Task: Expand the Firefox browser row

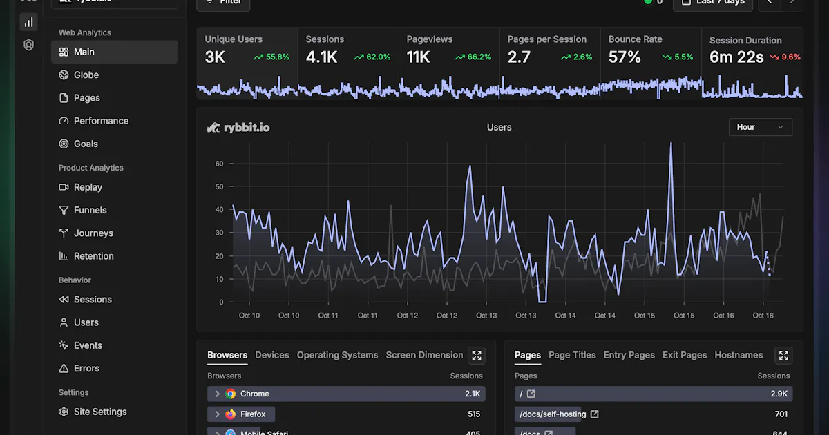Action: pyautogui.click(x=217, y=414)
